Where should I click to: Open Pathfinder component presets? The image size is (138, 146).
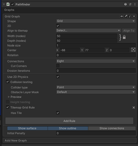pos(130,4)
